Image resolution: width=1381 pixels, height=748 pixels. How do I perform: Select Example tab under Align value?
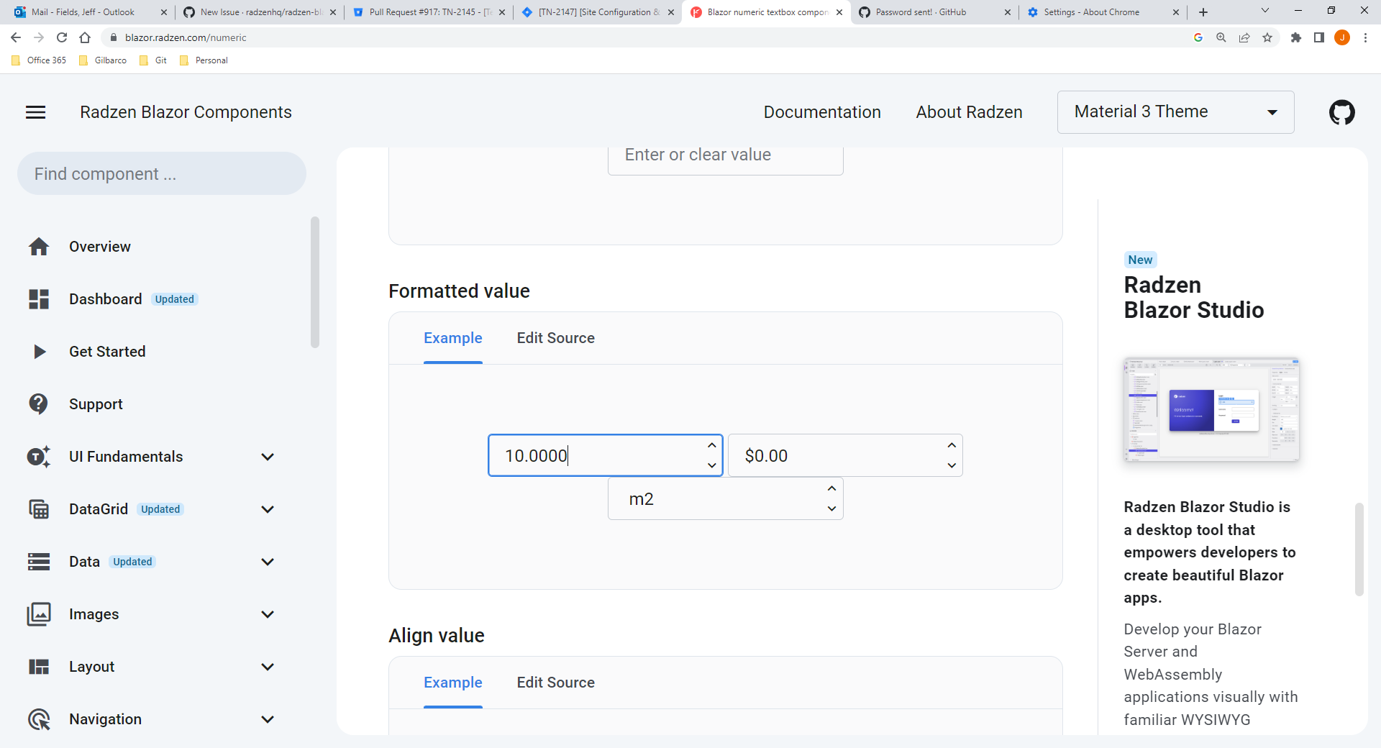click(x=453, y=683)
